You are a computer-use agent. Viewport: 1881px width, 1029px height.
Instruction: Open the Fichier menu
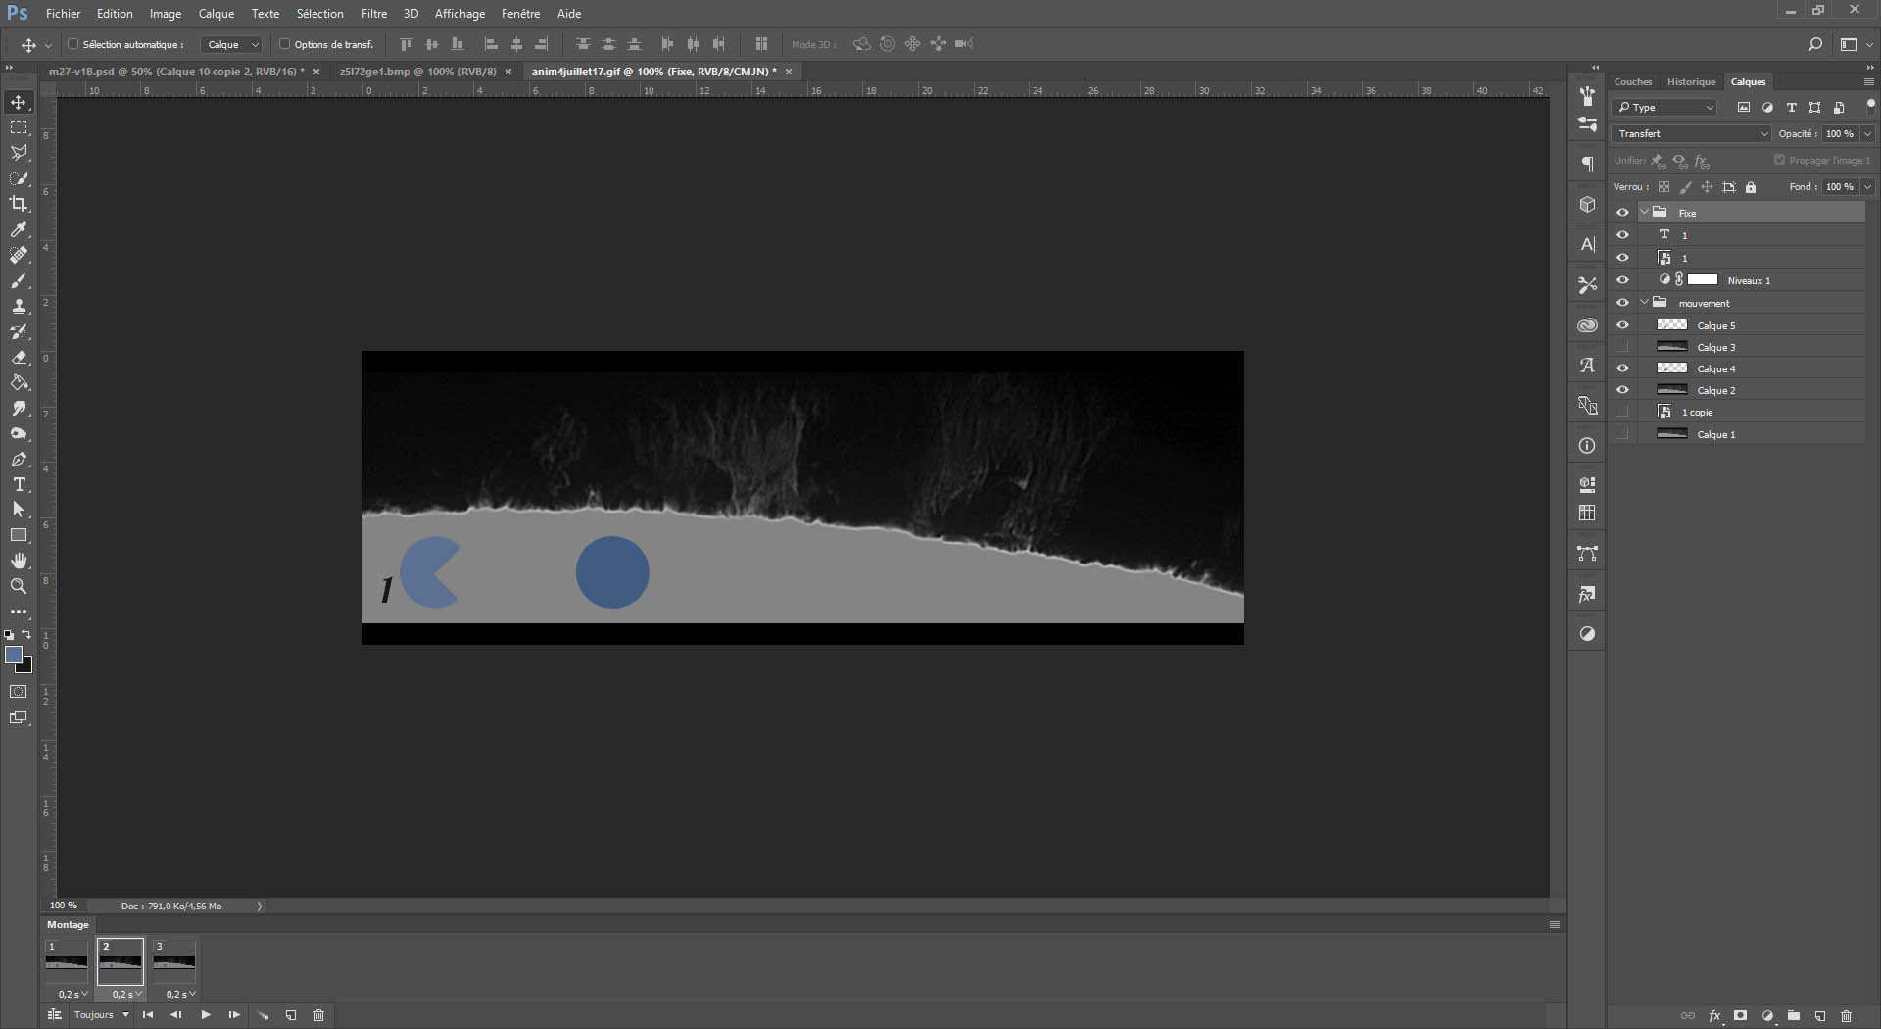[63, 14]
